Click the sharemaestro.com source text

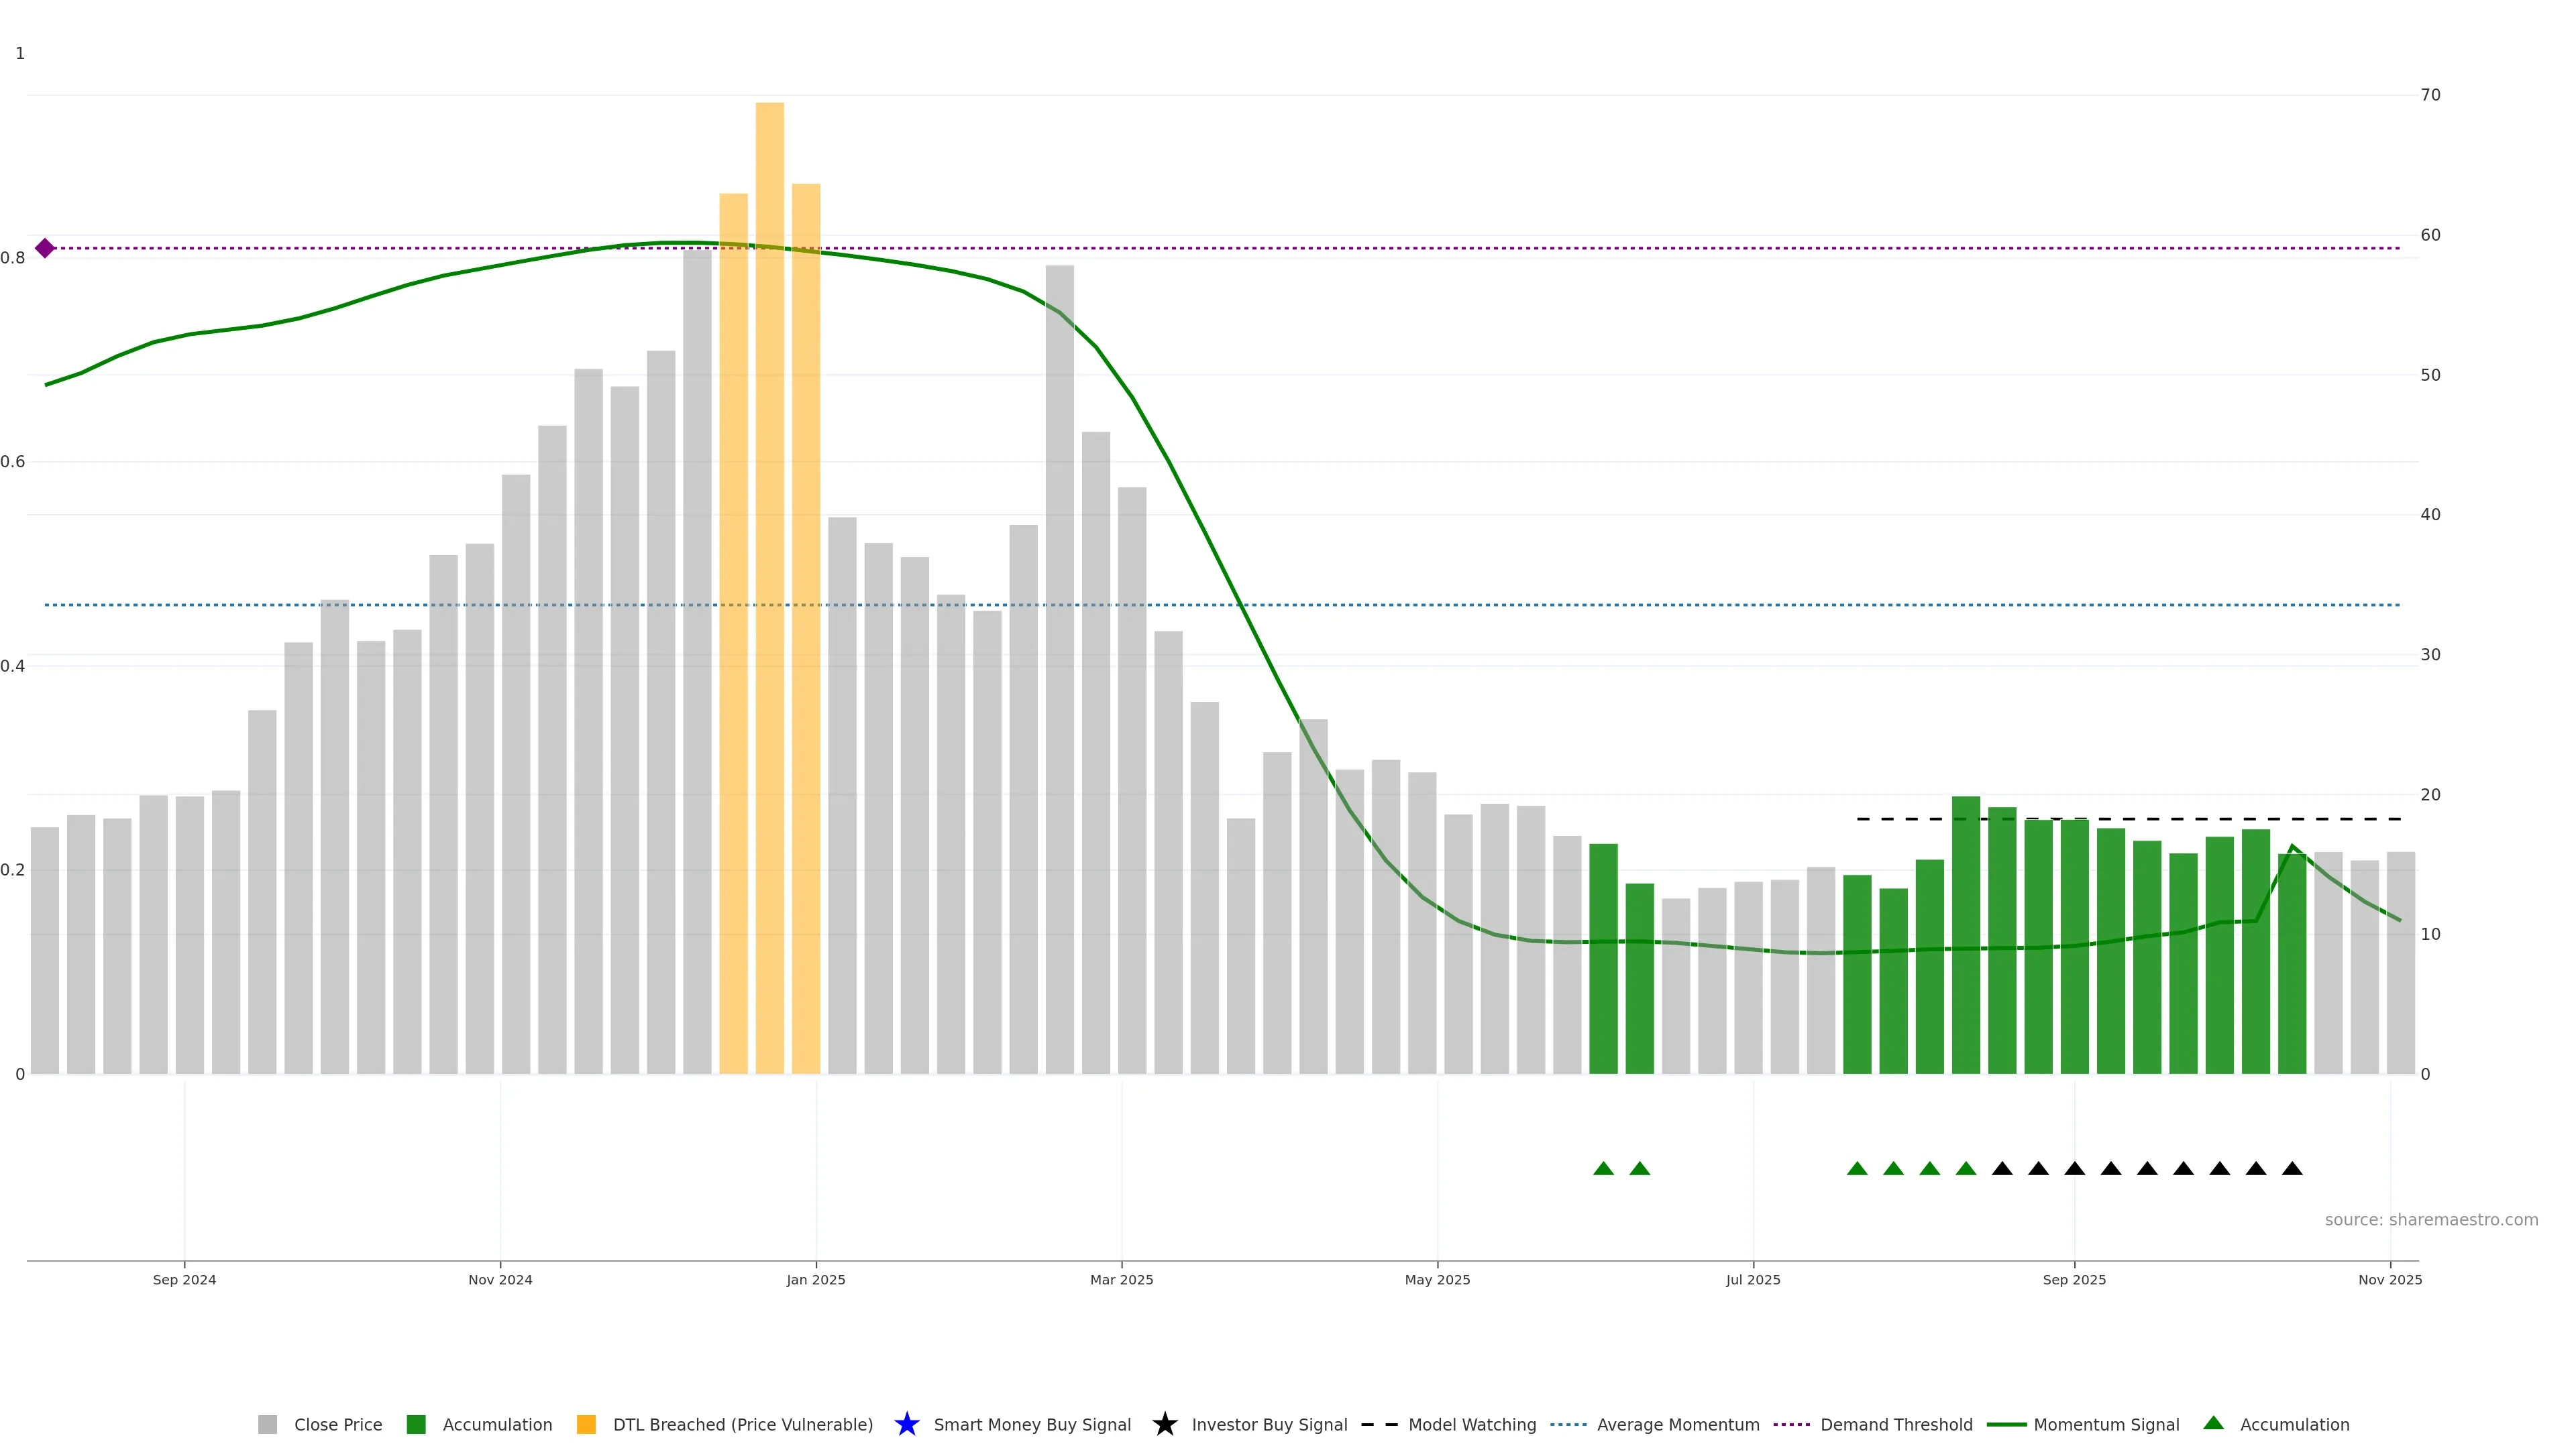pyautogui.click(x=2431, y=1219)
